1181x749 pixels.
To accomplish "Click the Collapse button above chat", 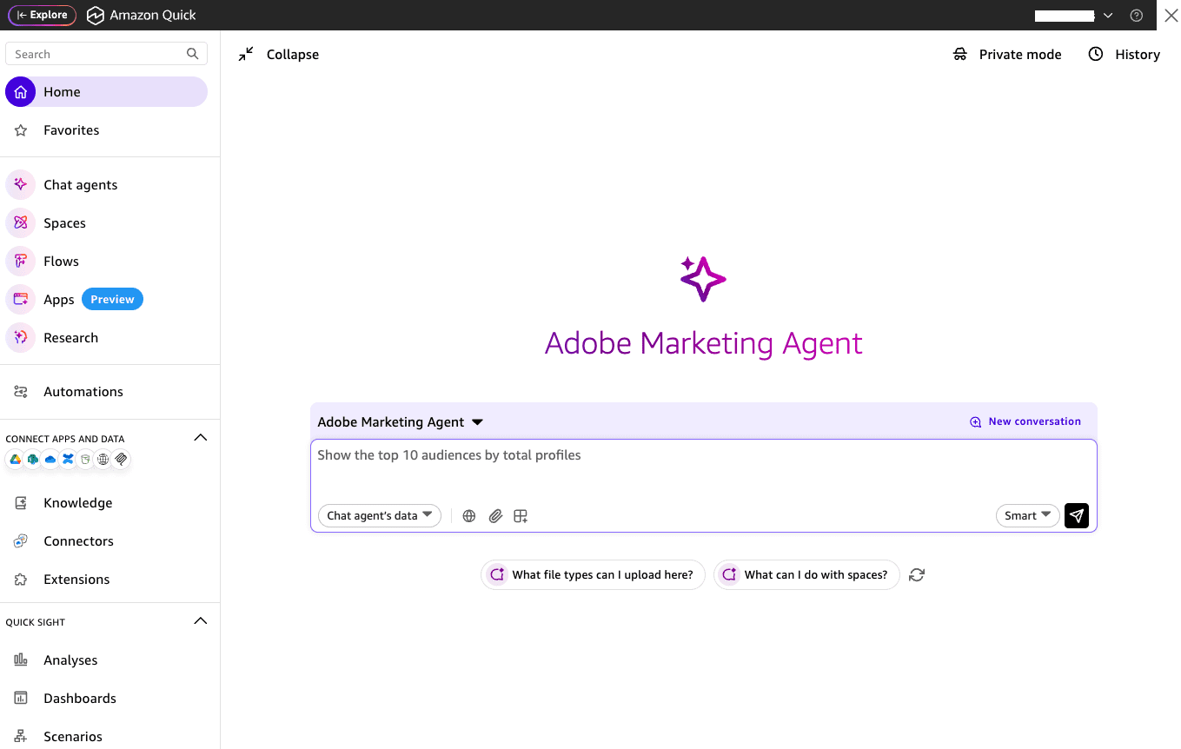I will 279,54.
